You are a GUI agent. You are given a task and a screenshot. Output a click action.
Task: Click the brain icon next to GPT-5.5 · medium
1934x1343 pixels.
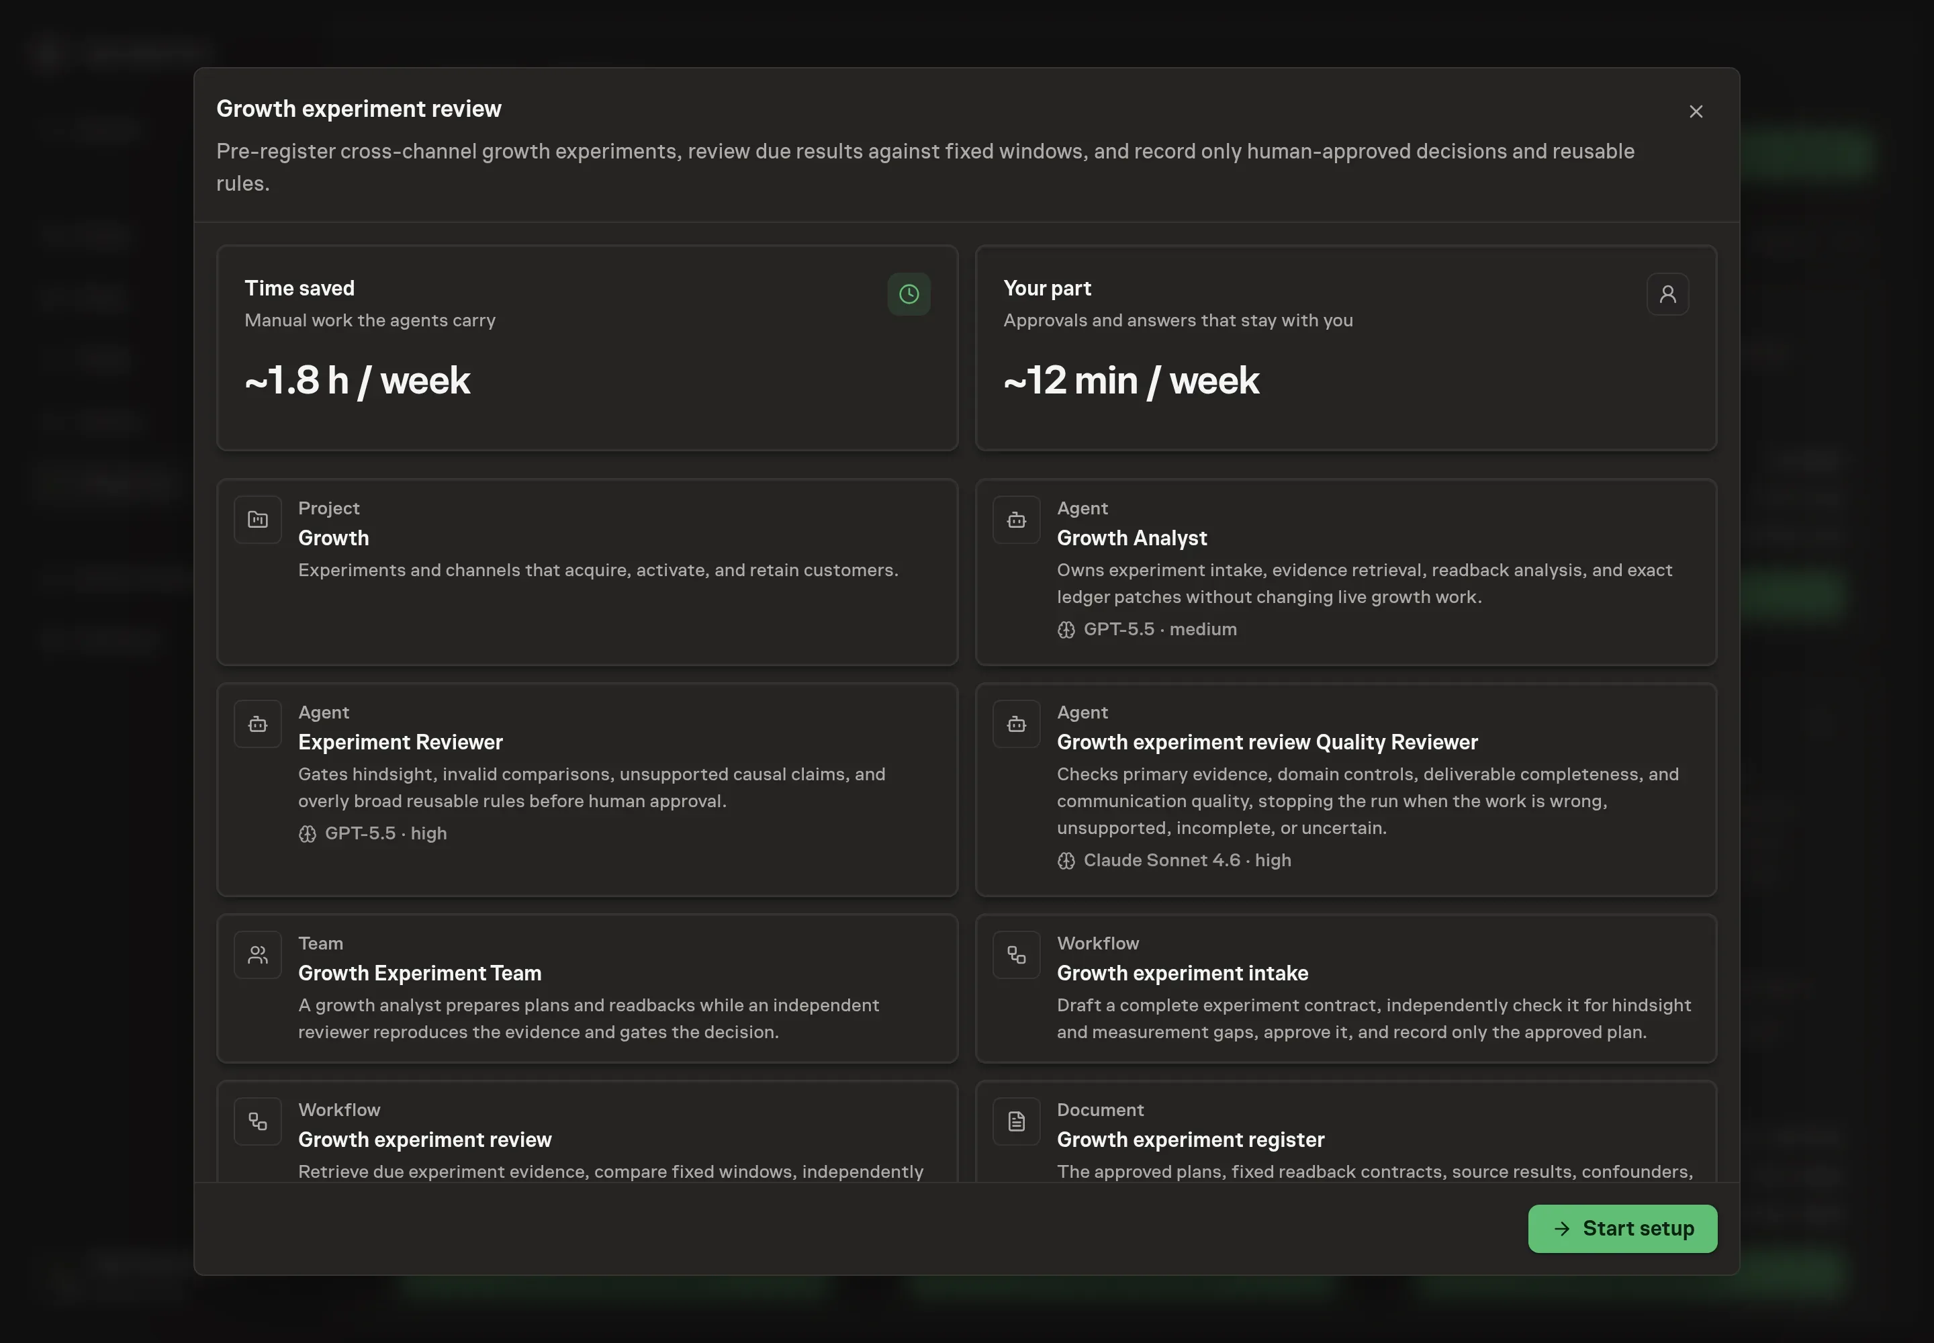pos(1066,629)
